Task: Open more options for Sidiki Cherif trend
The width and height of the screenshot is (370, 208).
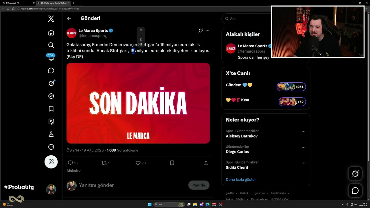Action: [304, 163]
